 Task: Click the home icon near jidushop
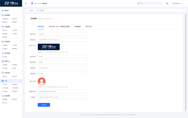pos(167,3)
